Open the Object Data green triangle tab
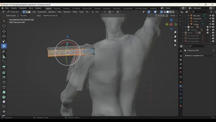Image resolution: width=216 pixels, height=122 pixels. tap(181, 102)
